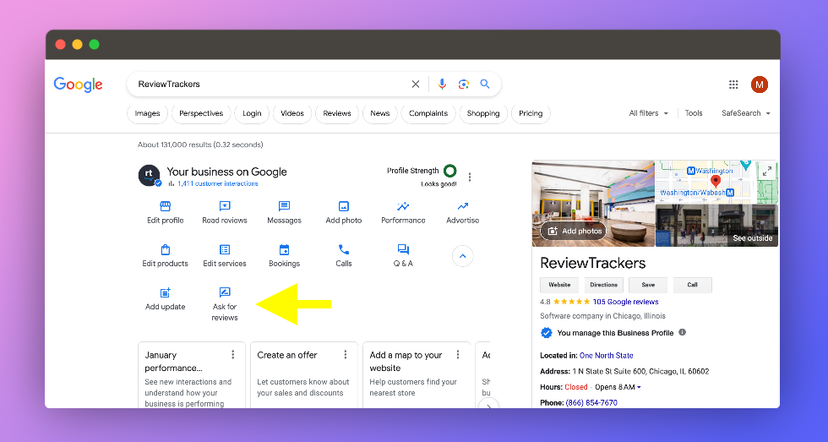This screenshot has height=442, width=828.
Task: Click the ReviewTrackers search input field
Action: [x=270, y=84]
